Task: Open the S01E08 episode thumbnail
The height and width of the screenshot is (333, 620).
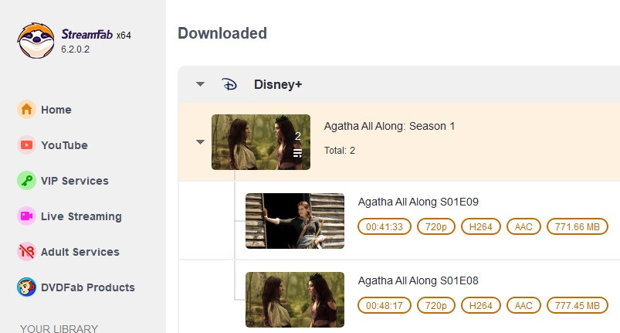Action: tap(295, 300)
